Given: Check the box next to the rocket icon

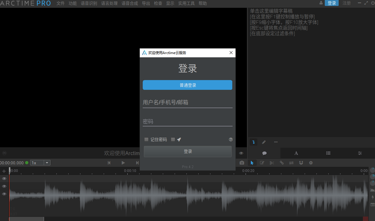Looking at the screenshot, I should pos(173,139).
